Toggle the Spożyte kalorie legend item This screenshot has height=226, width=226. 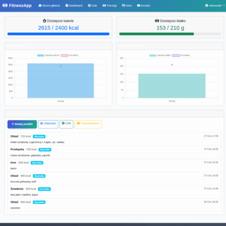[48, 55]
